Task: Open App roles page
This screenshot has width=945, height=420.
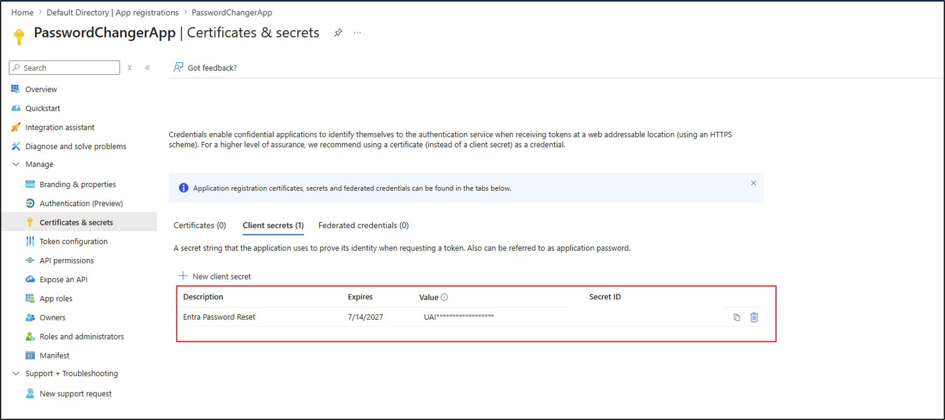Action: [x=56, y=299]
